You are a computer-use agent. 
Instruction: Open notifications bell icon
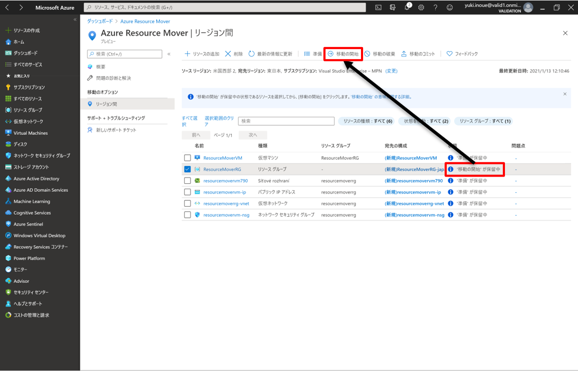408,7
